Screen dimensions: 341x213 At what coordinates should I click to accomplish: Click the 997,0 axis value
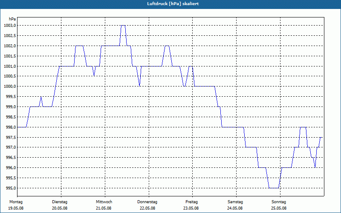[x=11, y=147]
